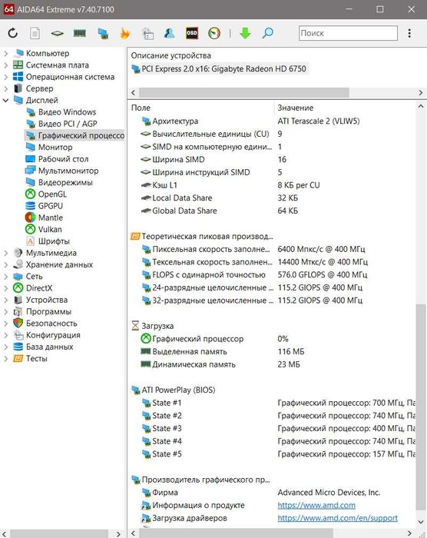Image resolution: width=427 pixels, height=538 pixels.
Task: Expand the Операционная система node
Action: point(5,77)
